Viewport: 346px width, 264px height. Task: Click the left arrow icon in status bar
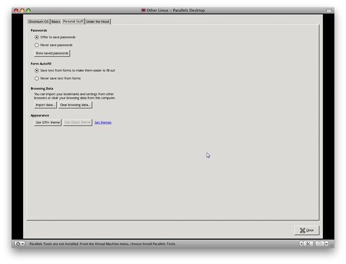point(301,244)
